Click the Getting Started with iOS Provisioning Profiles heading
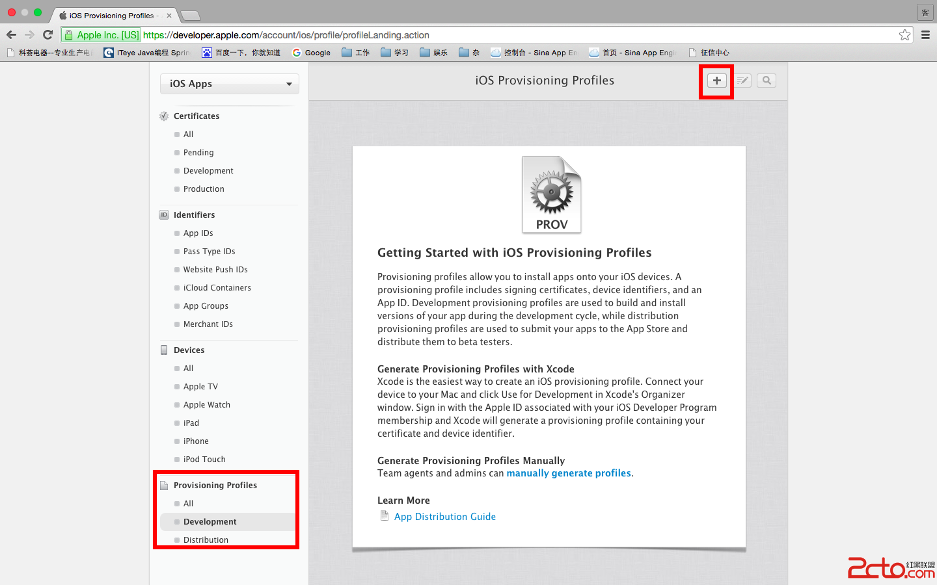937x585 pixels. click(x=515, y=253)
